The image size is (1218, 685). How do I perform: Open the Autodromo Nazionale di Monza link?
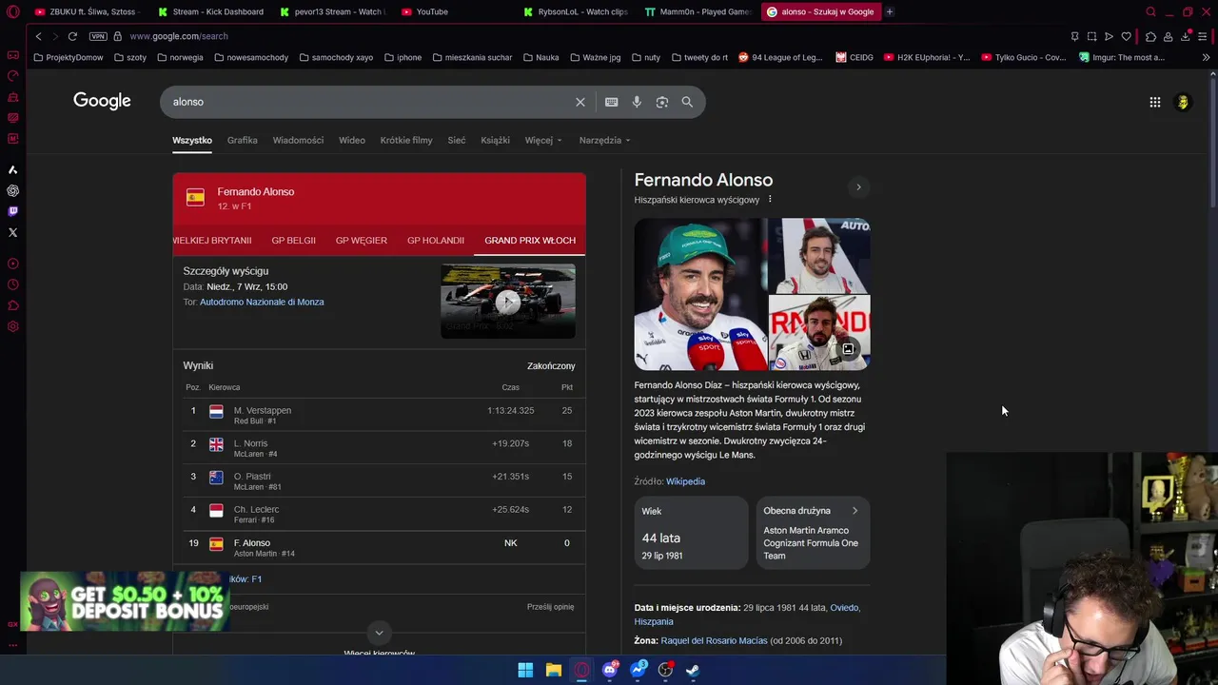(262, 302)
